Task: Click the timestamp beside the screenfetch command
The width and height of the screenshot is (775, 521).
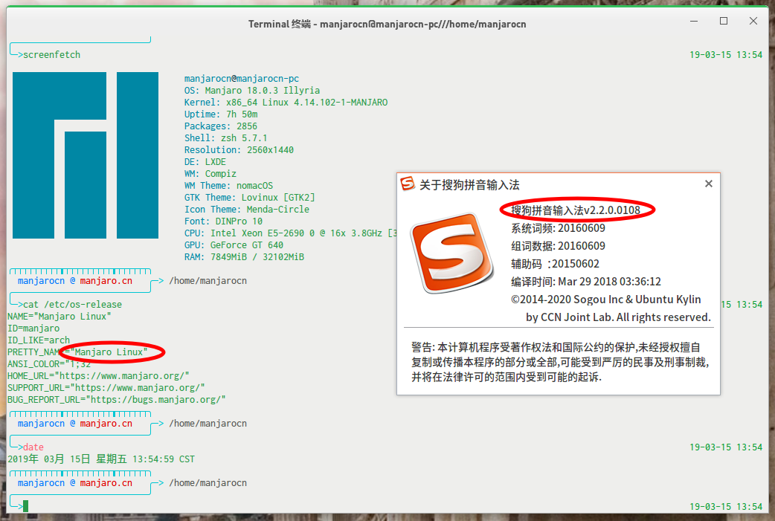Action: click(726, 55)
